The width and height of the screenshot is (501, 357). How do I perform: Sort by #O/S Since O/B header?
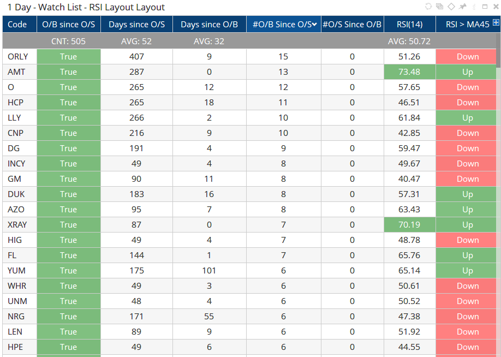352,25
